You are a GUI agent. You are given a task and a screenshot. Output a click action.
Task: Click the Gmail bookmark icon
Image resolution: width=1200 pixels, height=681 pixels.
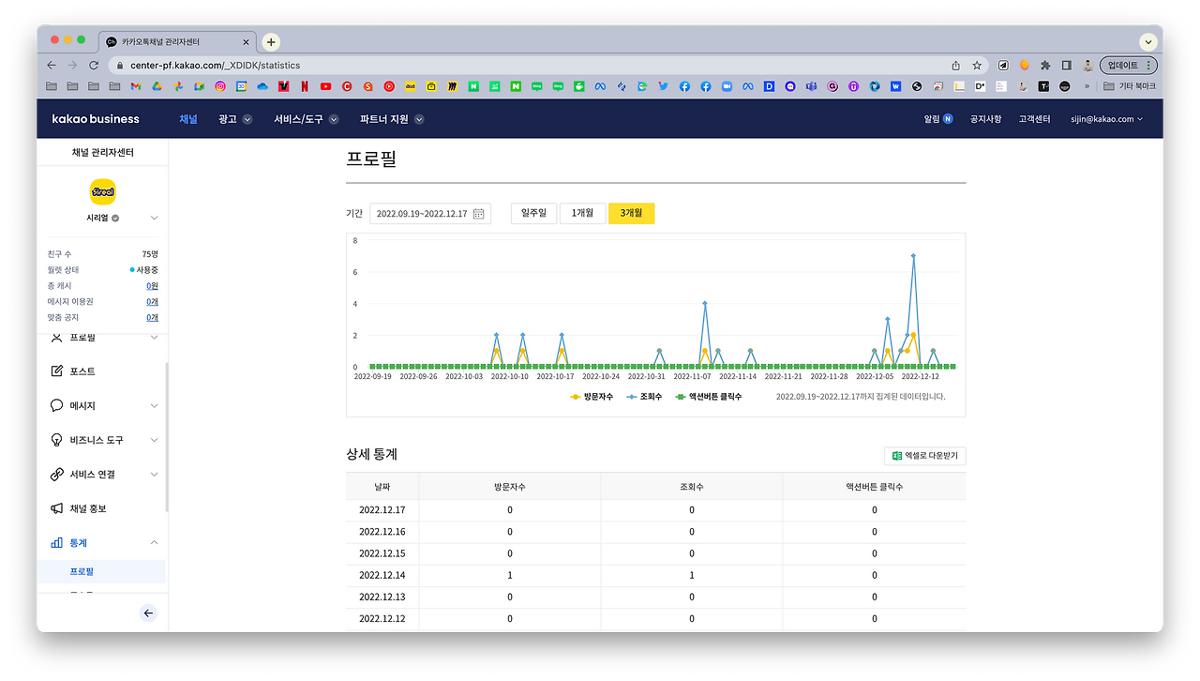(x=135, y=86)
